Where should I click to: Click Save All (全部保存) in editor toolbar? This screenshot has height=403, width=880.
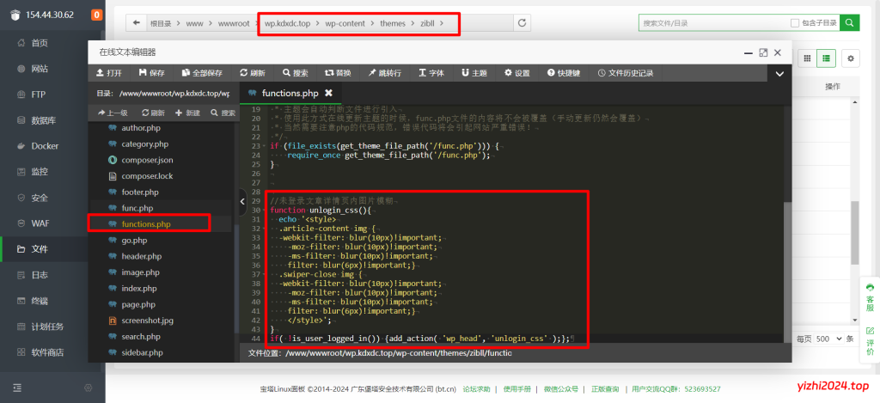(x=201, y=73)
